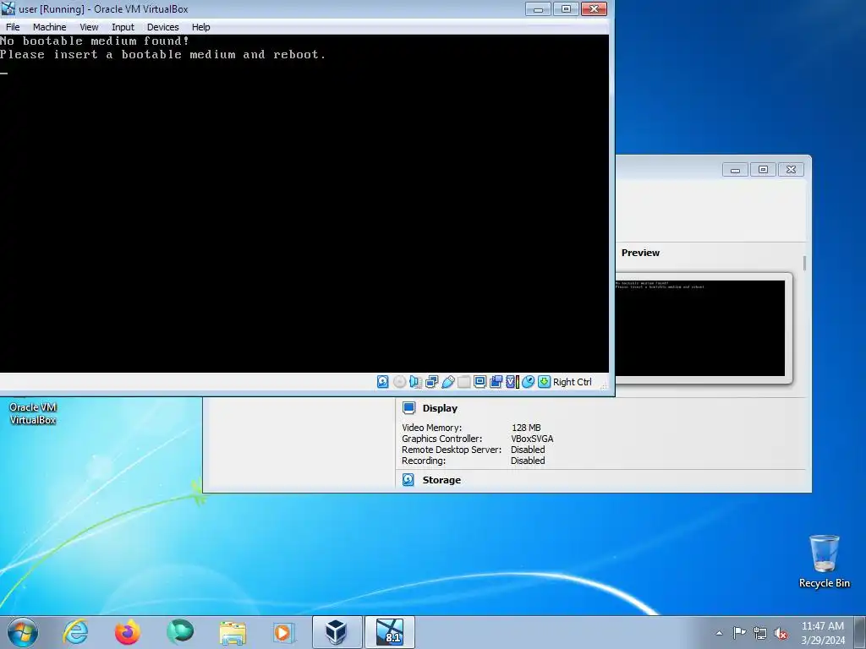The image size is (866, 649).
Task: Click the VM preview thumbnail
Action: click(x=700, y=329)
